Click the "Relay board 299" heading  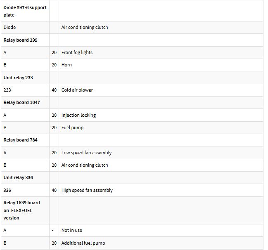21,40
